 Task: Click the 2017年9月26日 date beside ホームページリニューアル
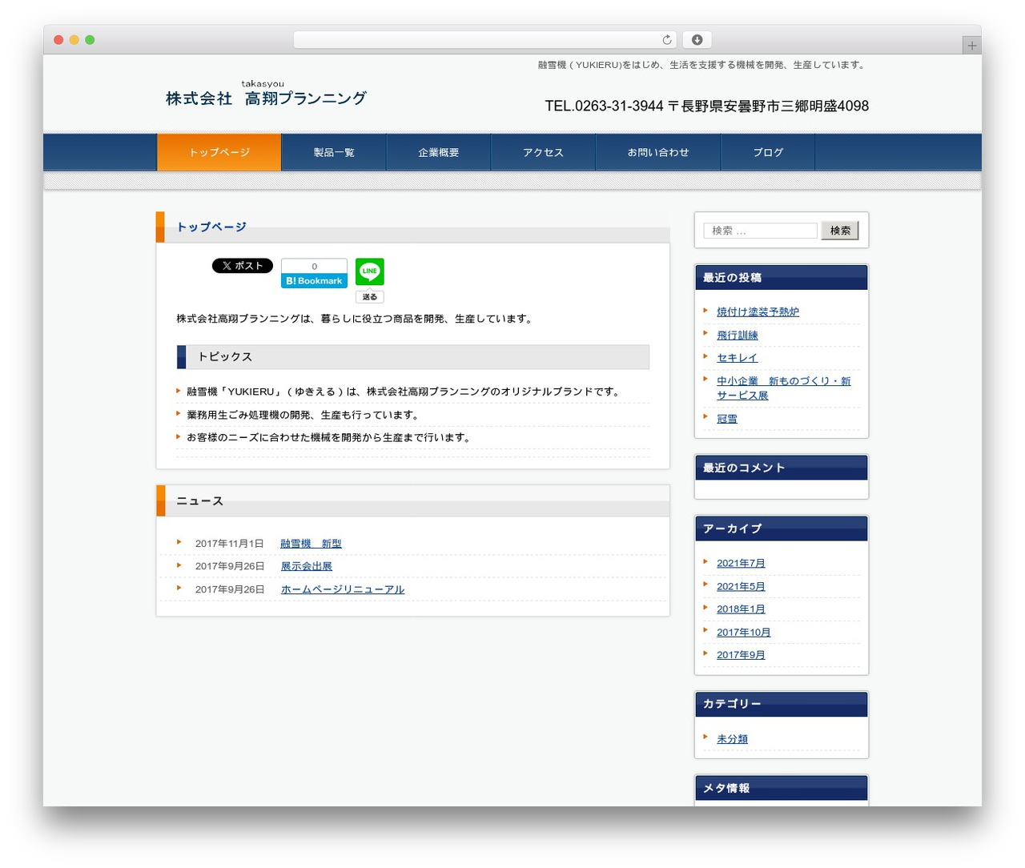pyautogui.click(x=229, y=589)
